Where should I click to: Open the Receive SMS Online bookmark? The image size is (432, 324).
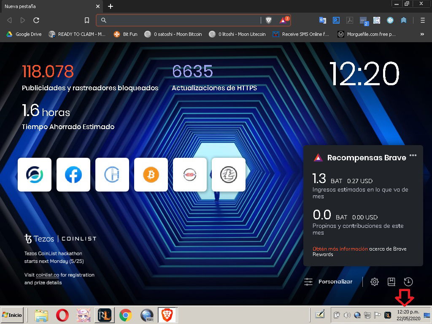301,34
